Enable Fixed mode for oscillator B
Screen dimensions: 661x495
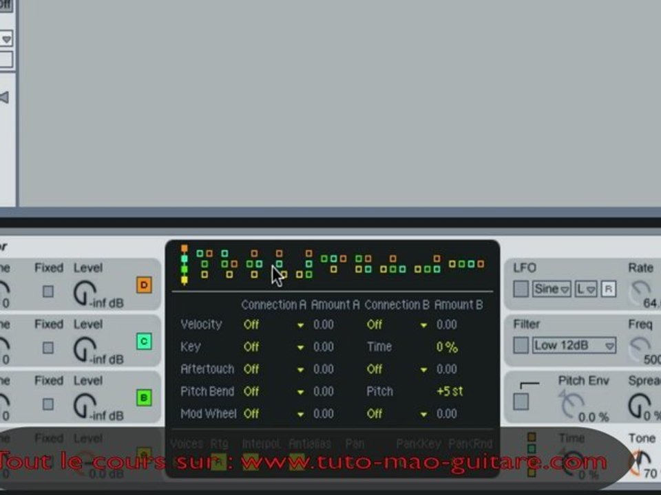pyautogui.click(x=48, y=404)
